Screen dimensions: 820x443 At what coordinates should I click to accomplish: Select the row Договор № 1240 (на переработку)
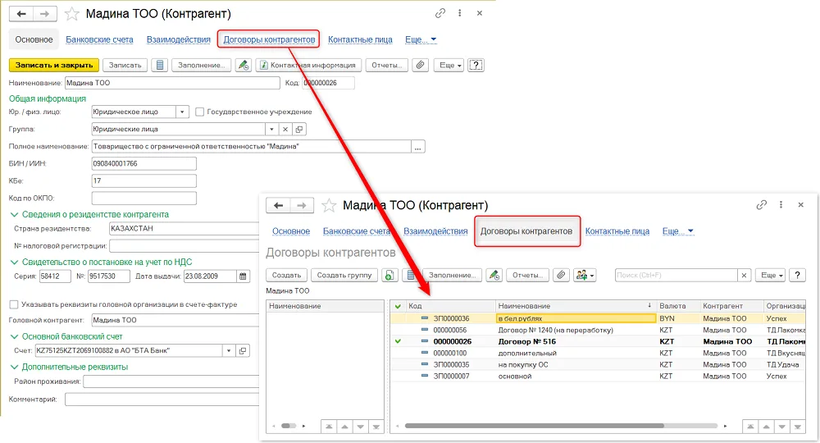click(598, 330)
